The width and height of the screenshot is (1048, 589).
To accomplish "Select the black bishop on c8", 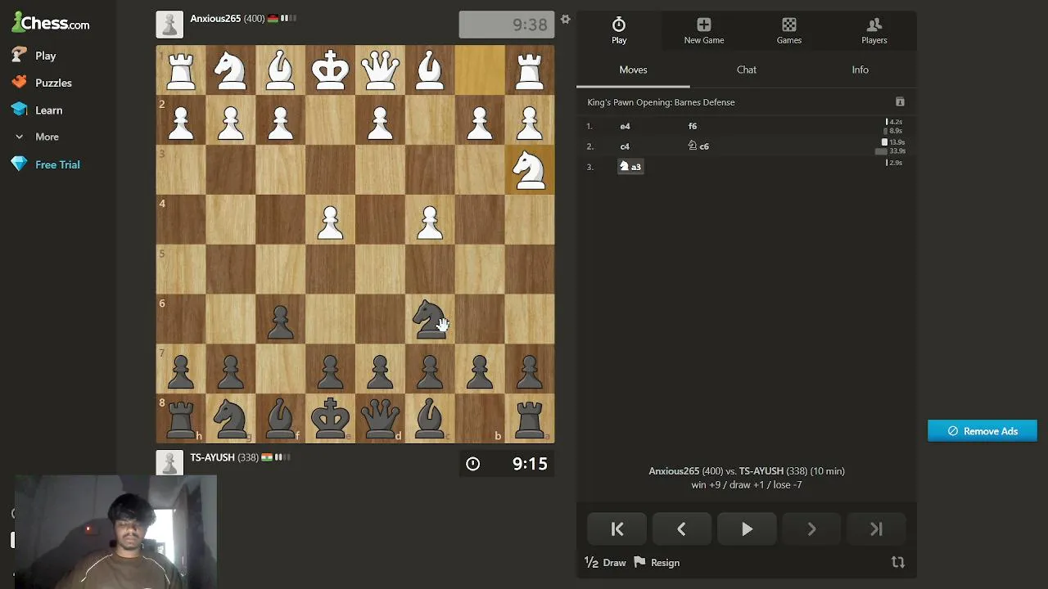I will coord(430,419).
